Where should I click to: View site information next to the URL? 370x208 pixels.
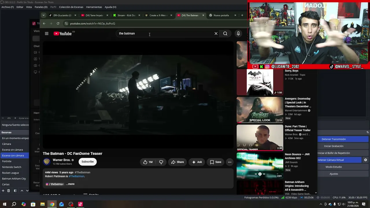(x=66, y=23)
